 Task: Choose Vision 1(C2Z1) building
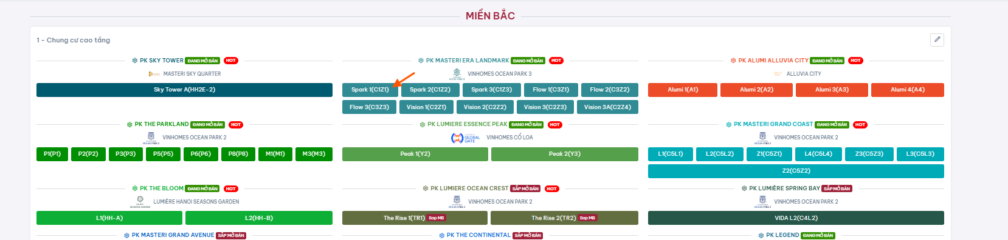pos(426,107)
